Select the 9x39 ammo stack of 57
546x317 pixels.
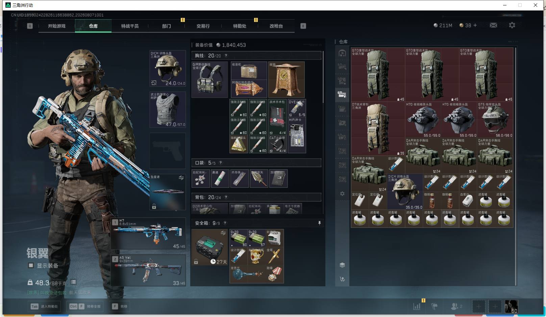pyautogui.click(x=257, y=238)
